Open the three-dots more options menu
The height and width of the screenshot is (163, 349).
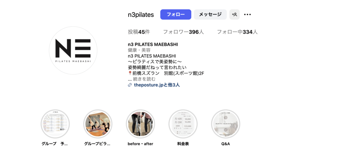tap(247, 14)
